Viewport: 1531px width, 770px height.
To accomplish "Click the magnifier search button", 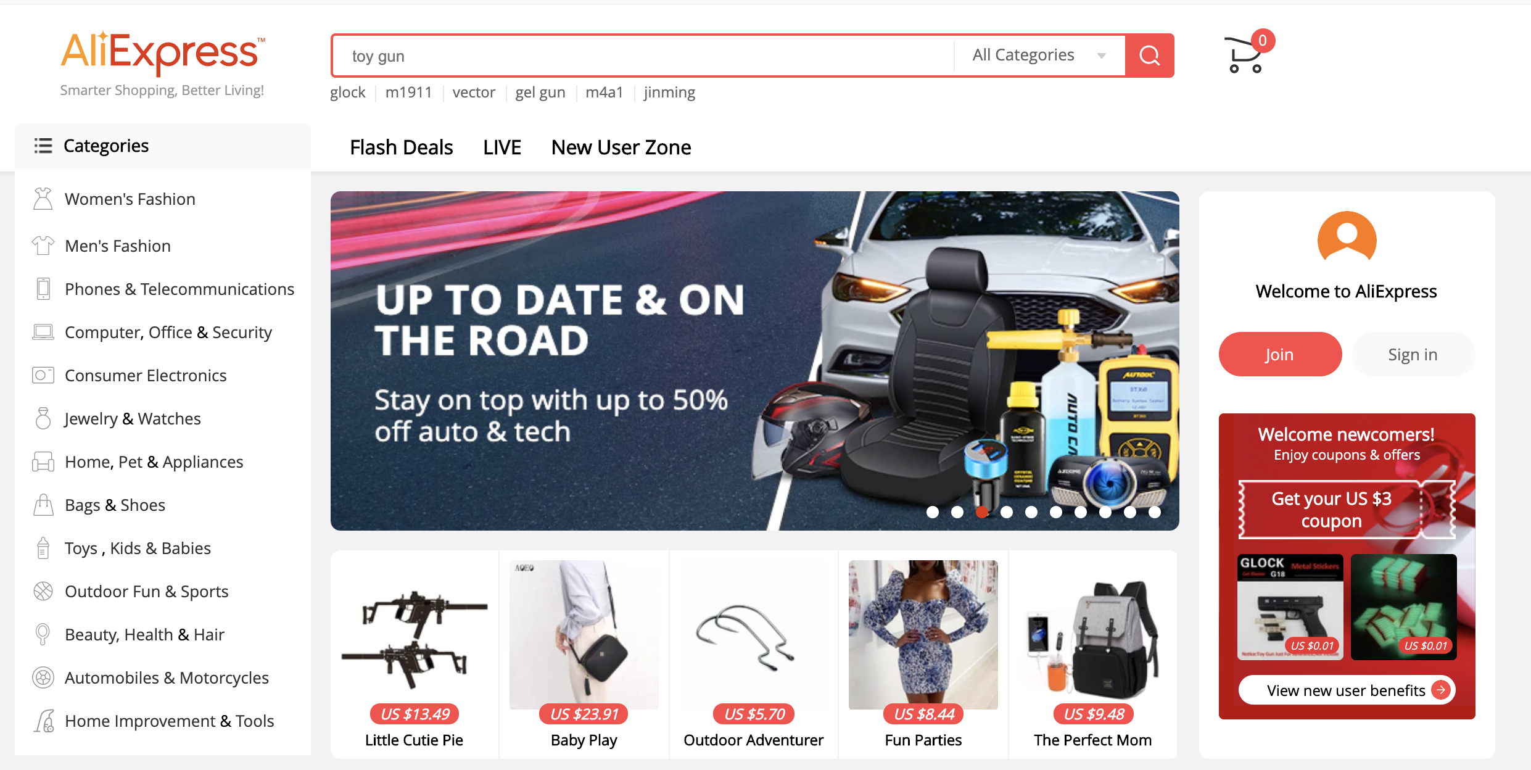I will (1149, 56).
